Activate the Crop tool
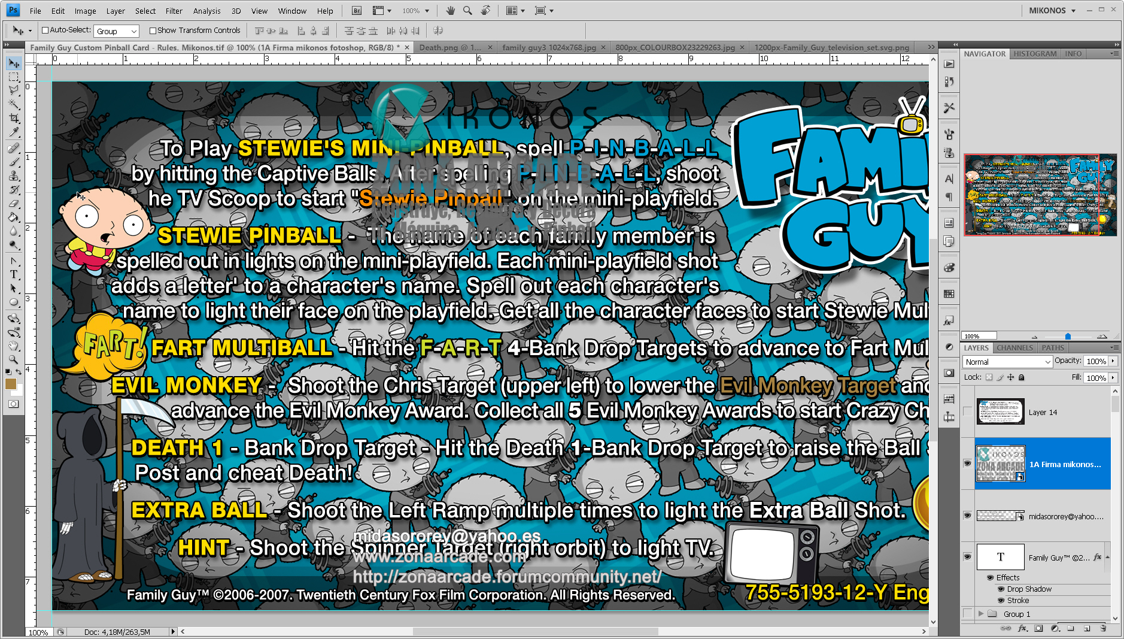 point(14,118)
